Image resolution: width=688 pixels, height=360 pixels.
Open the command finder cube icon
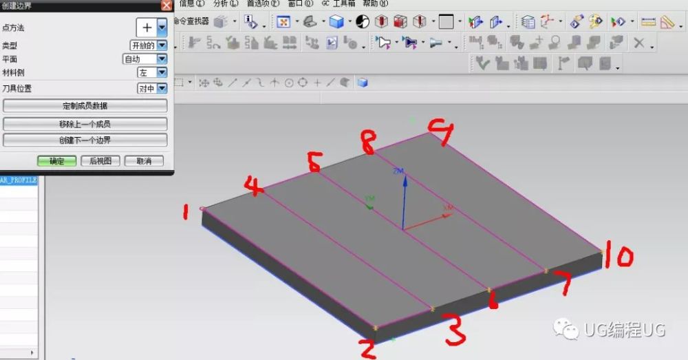221,21
